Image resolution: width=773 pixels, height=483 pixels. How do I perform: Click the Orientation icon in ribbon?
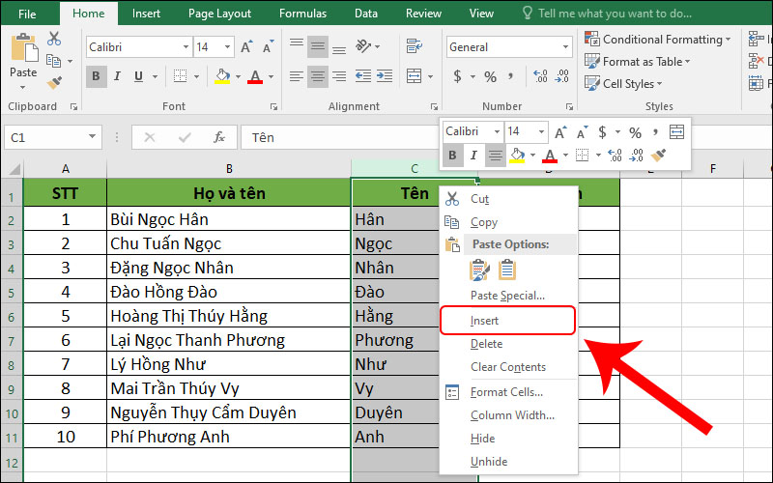[x=364, y=46]
